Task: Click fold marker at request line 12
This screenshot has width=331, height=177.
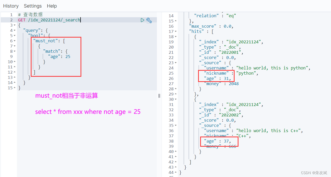Action: pos(15,72)
